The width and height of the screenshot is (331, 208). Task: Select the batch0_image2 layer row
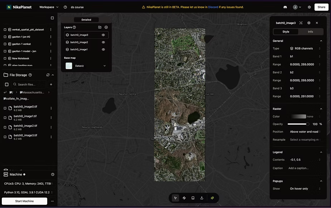pyautogui.click(x=86, y=42)
